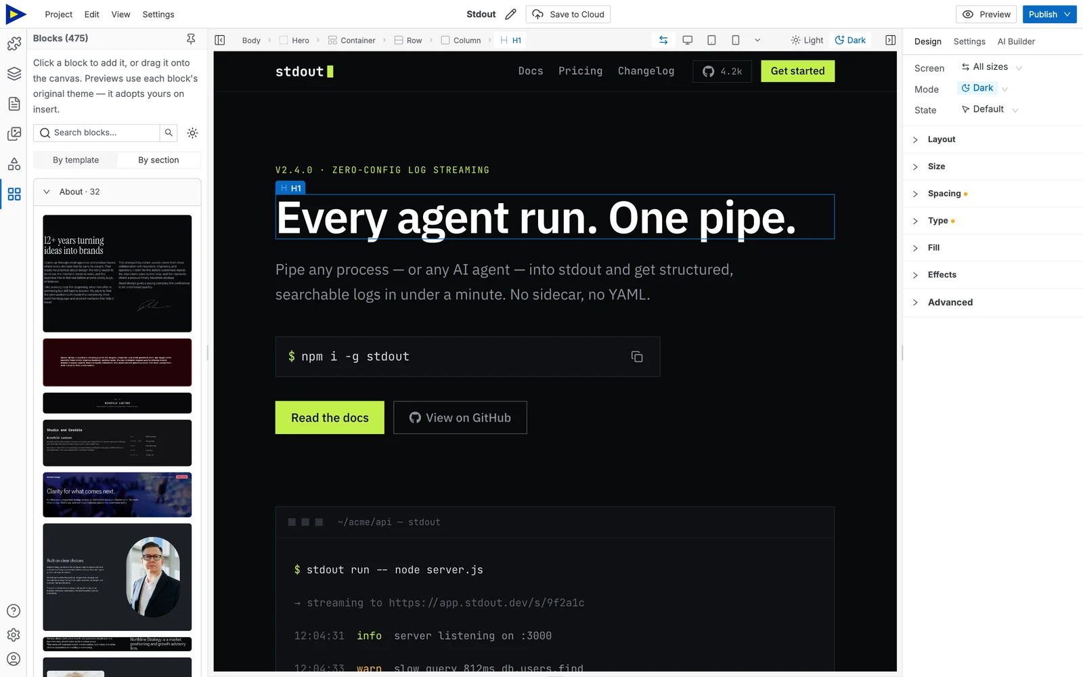Open the media gallery icon in sidebar
Viewport: 1083px width, 677px height.
tap(14, 134)
